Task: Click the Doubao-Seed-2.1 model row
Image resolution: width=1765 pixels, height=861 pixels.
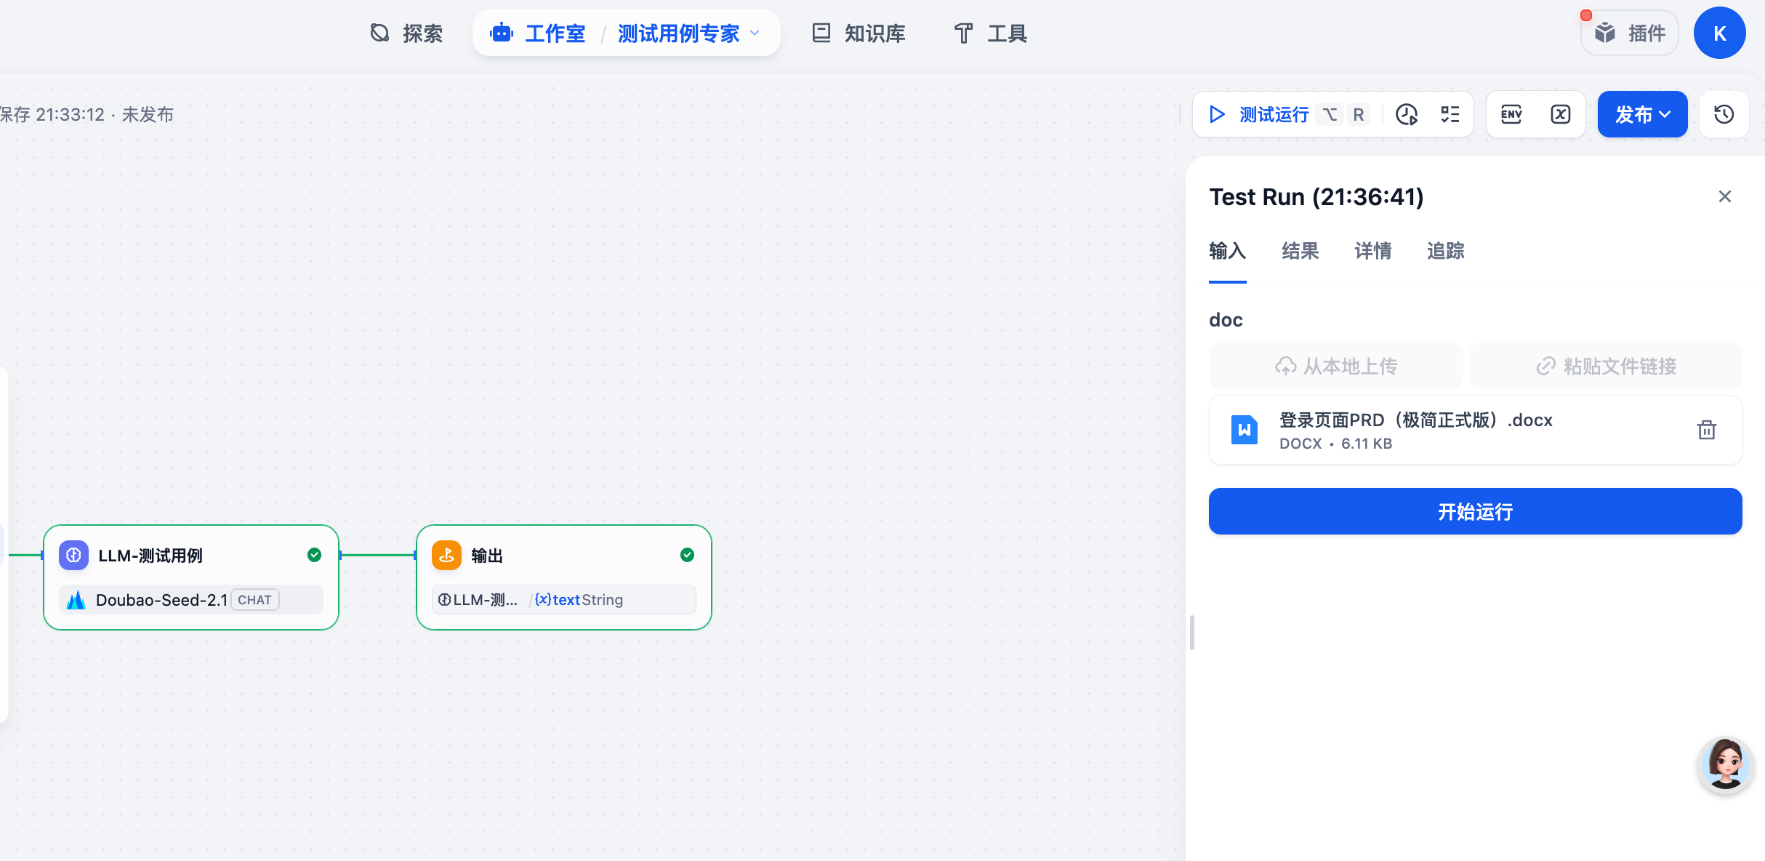Action: click(x=191, y=600)
